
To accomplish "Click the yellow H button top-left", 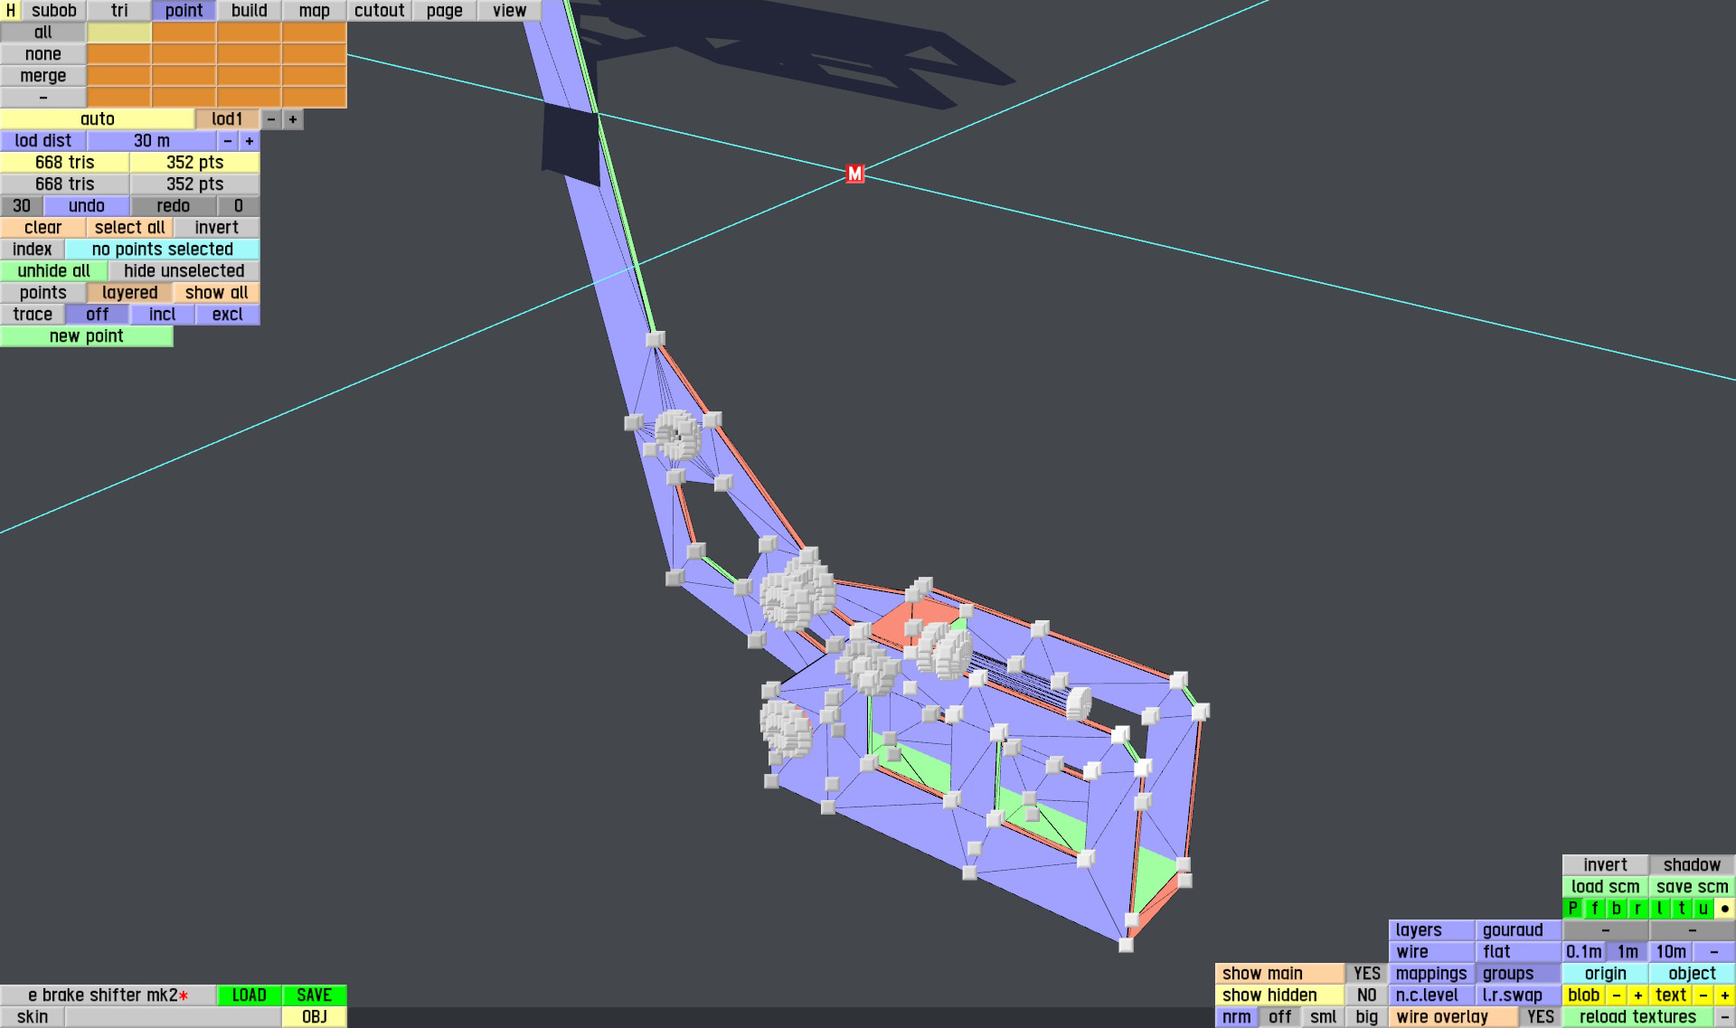I will [x=10, y=11].
